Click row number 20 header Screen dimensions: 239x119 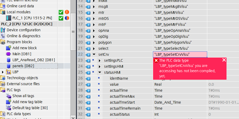click(80, 42)
